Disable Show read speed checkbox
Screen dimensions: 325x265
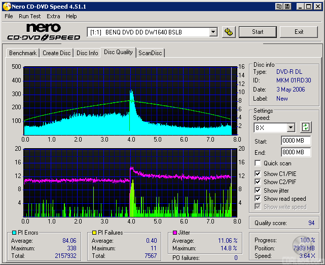(x=258, y=199)
